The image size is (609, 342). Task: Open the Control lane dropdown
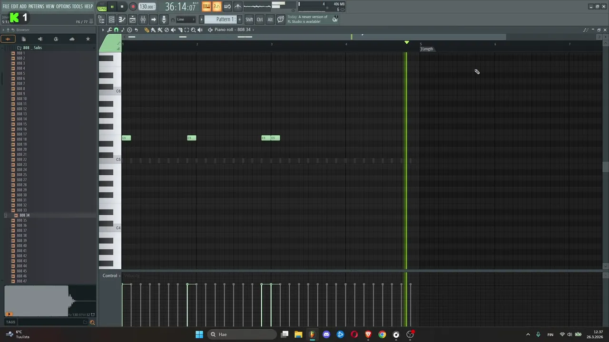(x=111, y=275)
